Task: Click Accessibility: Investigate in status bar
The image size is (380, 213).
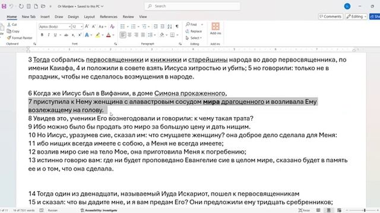Action: tap(99, 211)
